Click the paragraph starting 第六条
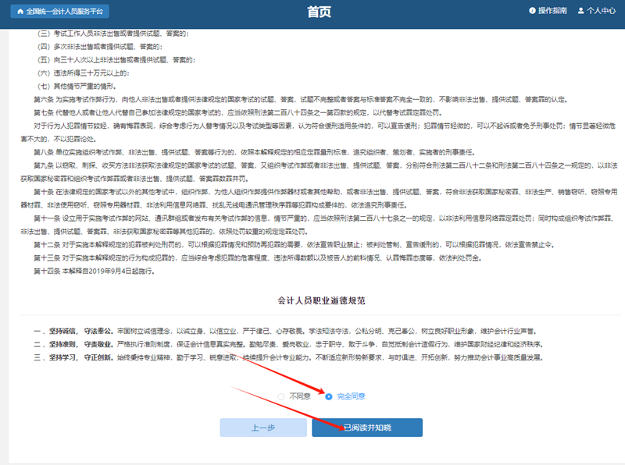Viewport: 625px width, 465px height. [301, 99]
